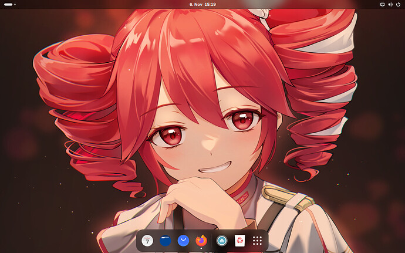Launch Firefox from the dock
This screenshot has width=405, height=253.
point(201,240)
